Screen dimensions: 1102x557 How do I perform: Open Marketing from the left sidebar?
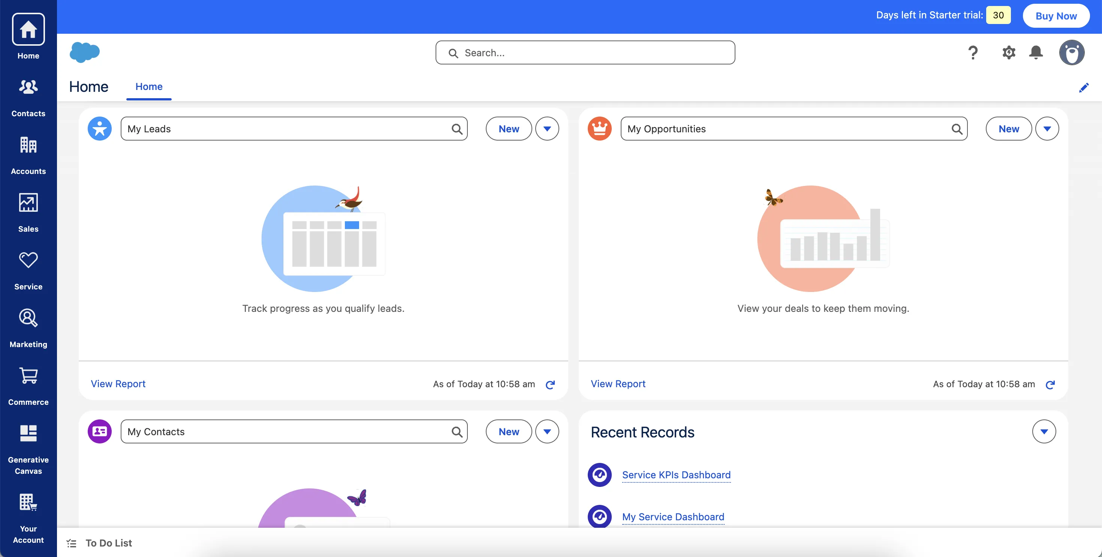(x=28, y=327)
